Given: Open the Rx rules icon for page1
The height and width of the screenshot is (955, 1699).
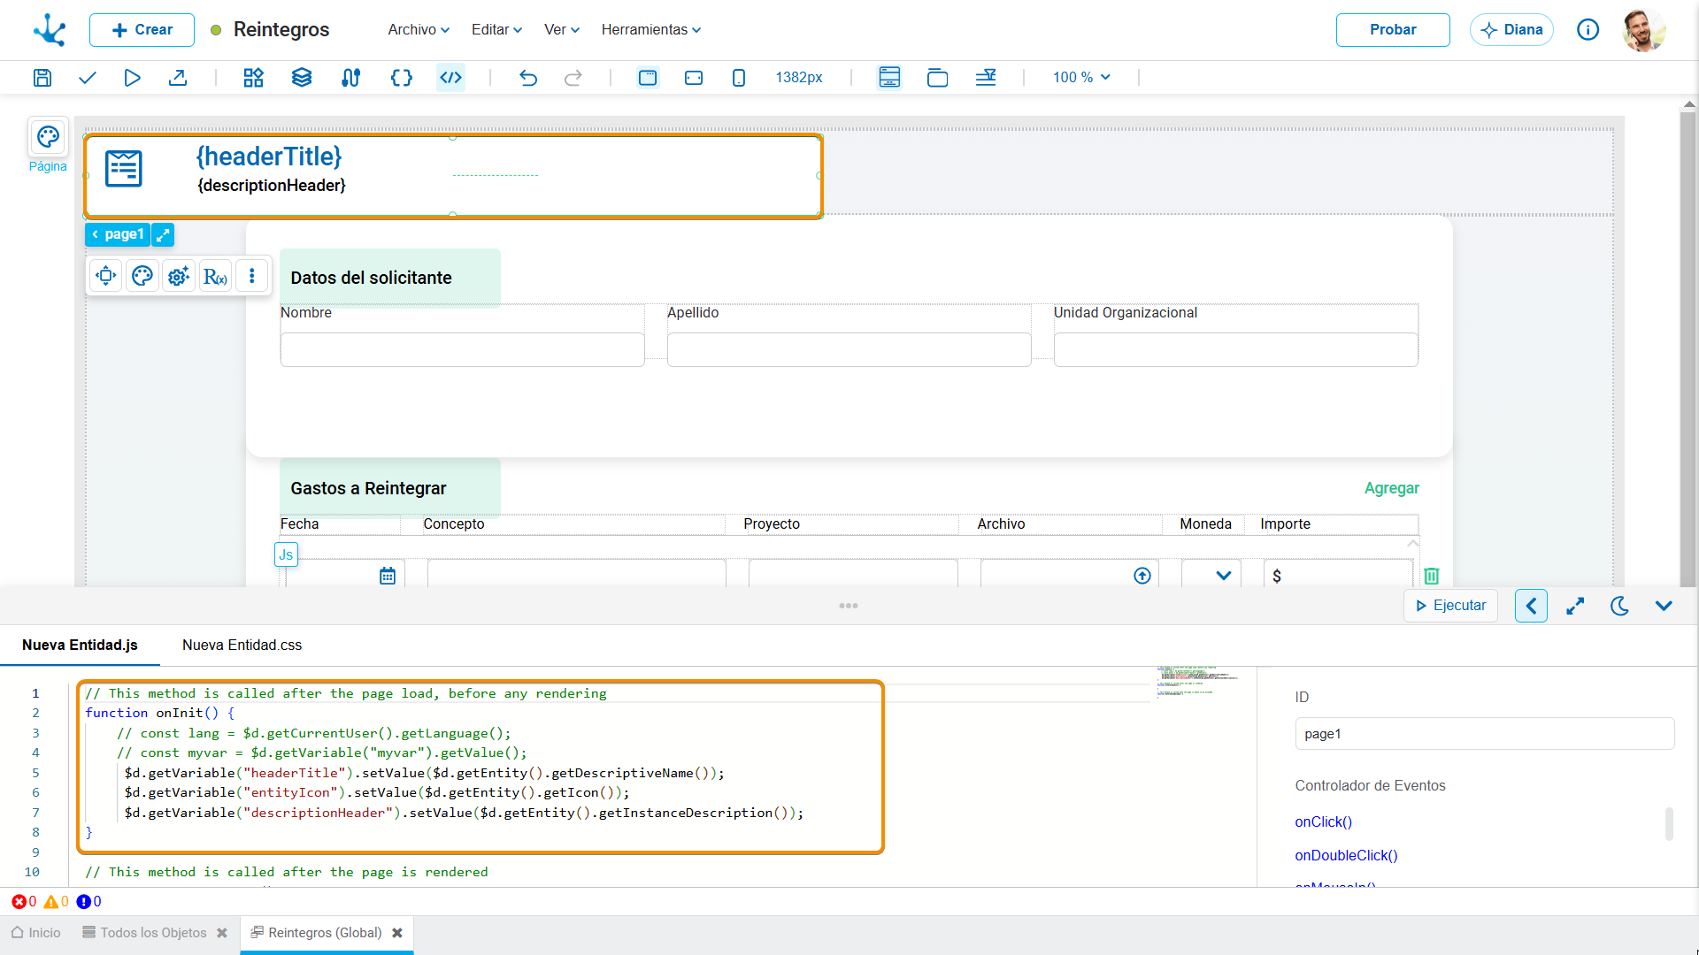Looking at the screenshot, I should [x=215, y=277].
